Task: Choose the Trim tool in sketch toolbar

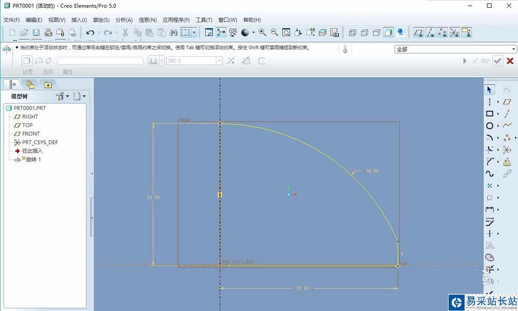Action: [x=490, y=270]
